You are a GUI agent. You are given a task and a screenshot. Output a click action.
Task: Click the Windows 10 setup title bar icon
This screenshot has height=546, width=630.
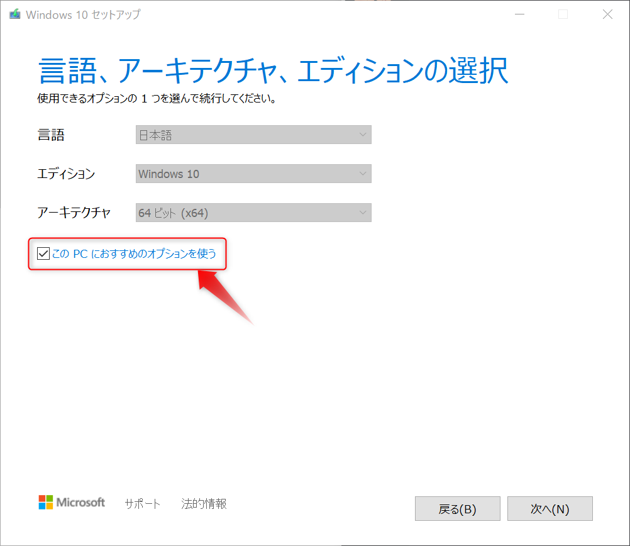point(15,14)
